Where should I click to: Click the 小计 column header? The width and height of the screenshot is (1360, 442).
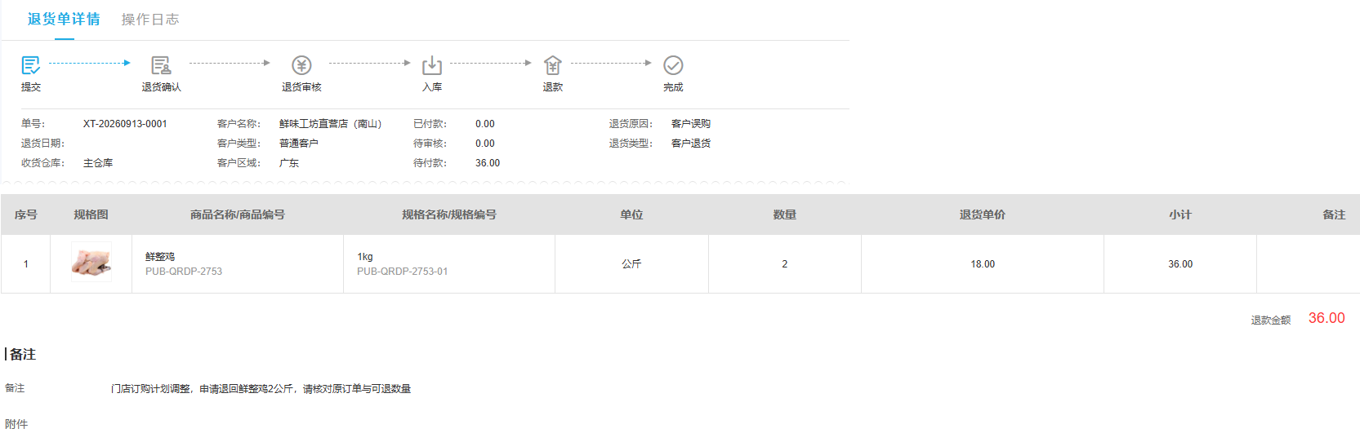(x=1180, y=214)
